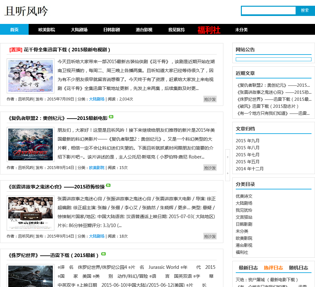Open the Avengers movie poster thumbnail

tap(31, 144)
